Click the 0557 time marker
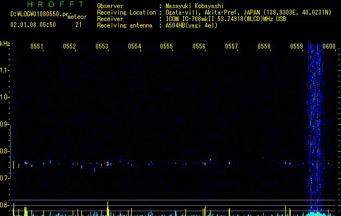Viewport: 341px width, 216px height. point(231,46)
